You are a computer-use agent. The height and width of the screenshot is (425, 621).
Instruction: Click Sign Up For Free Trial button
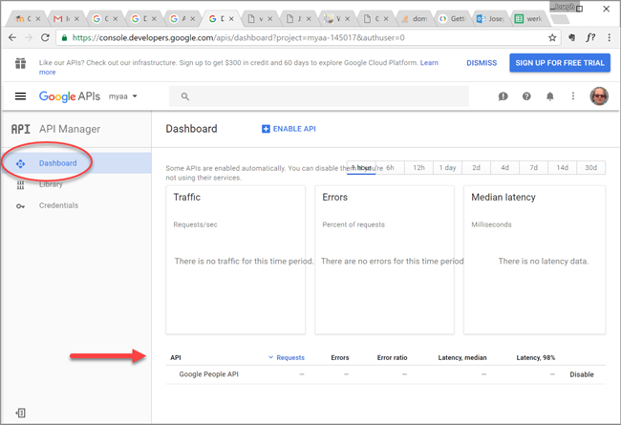pyautogui.click(x=560, y=63)
